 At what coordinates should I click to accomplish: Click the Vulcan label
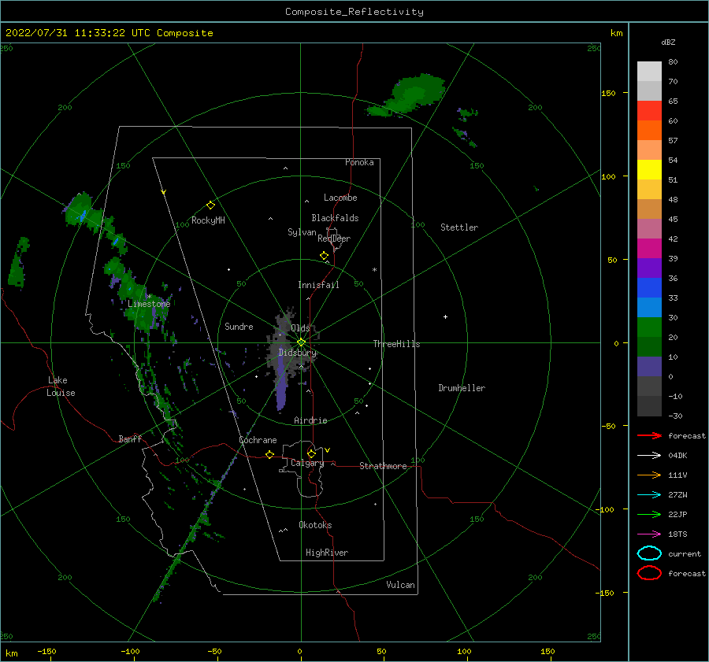pos(401,585)
